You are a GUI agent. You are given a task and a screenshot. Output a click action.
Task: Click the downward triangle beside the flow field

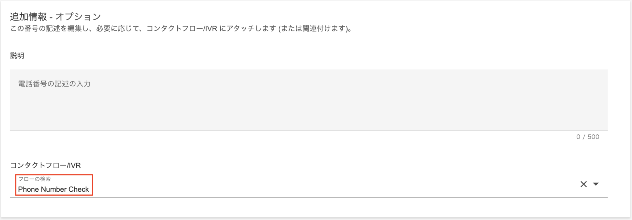coord(597,184)
